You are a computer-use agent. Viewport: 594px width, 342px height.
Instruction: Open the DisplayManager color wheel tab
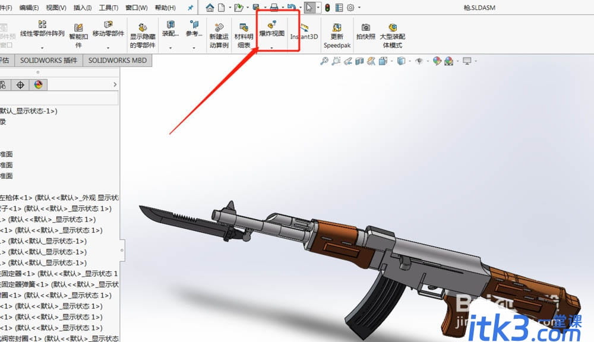point(38,85)
